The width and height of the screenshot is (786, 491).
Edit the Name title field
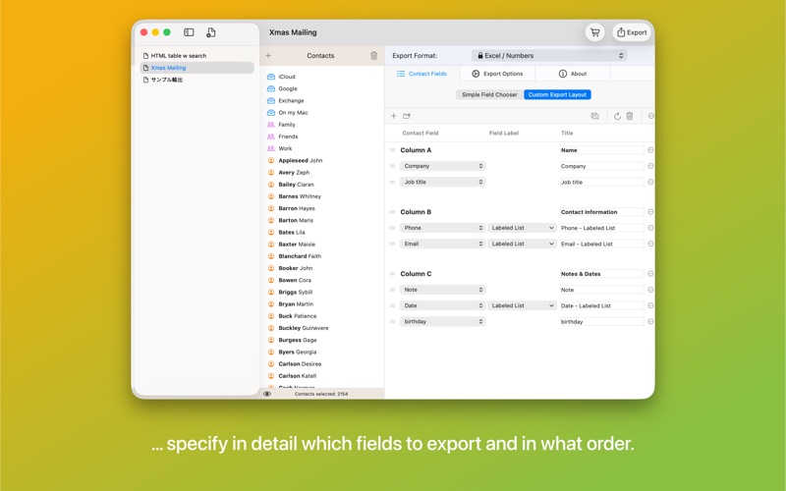coord(601,150)
